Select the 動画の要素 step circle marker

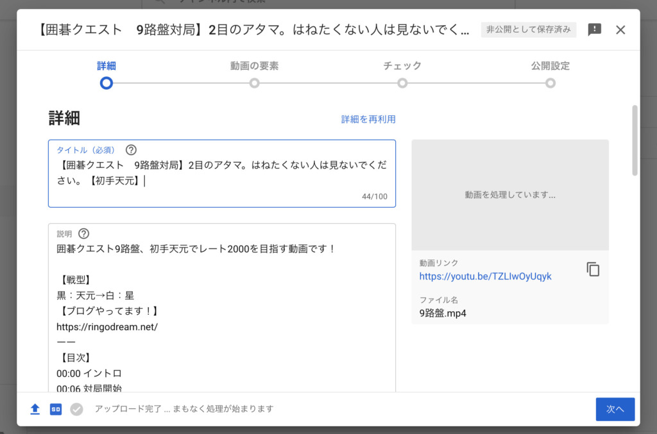tap(254, 83)
